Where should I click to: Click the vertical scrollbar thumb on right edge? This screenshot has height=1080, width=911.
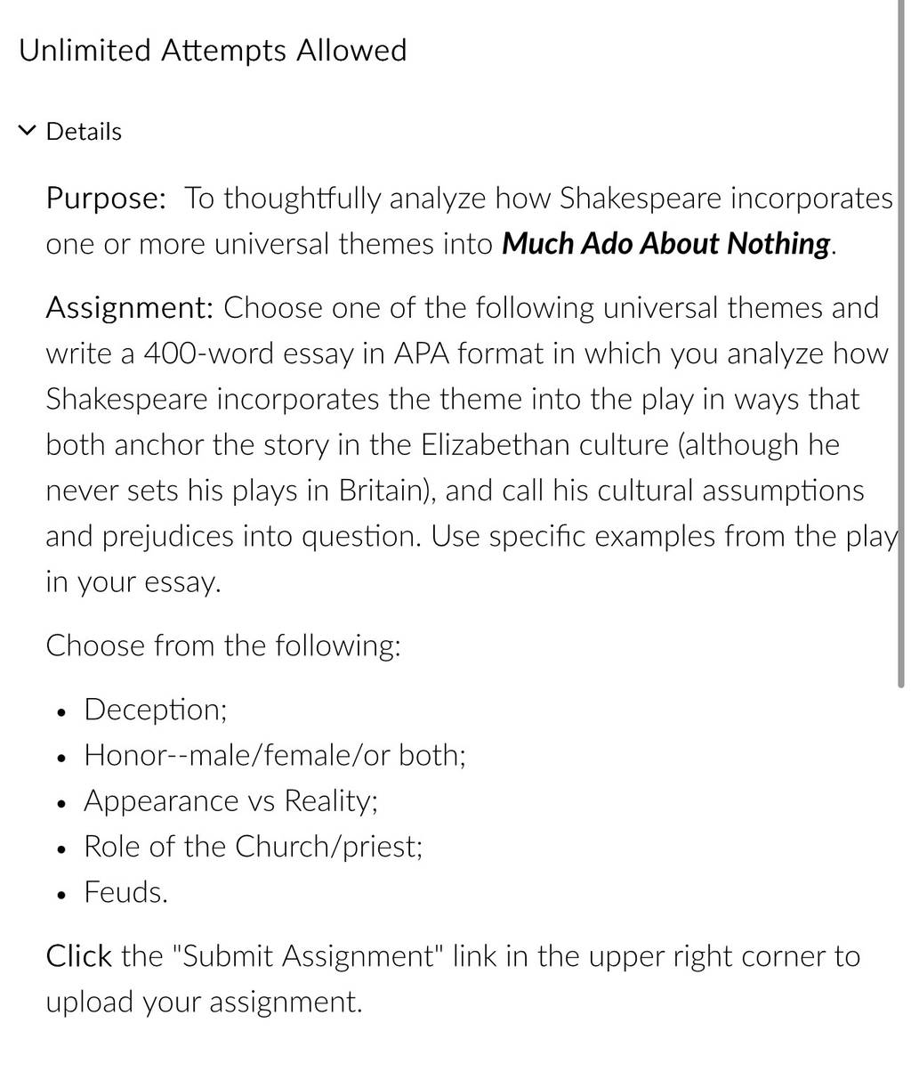click(901, 343)
